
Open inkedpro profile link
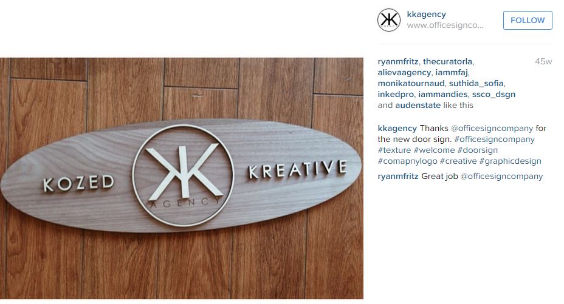(396, 95)
